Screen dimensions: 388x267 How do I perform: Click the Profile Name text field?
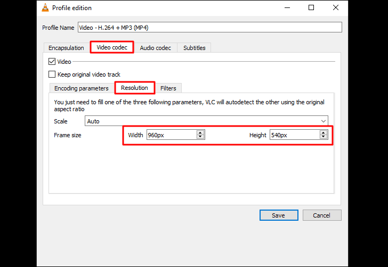[x=210, y=27]
